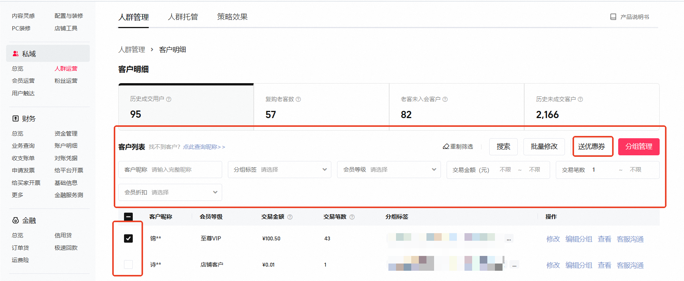Open 会员运营 in sidebar
This screenshot has width=684, height=281.
pos(23,81)
